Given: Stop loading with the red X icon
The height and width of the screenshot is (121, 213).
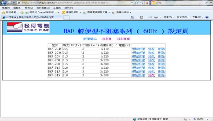Looking at the screenshot, I should point(147,3).
